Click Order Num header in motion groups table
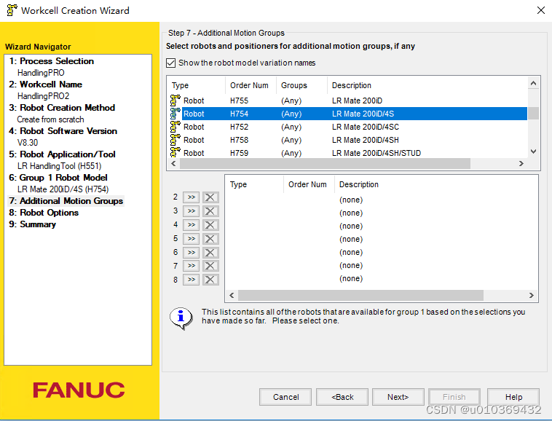This screenshot has width=552, height=421. [307, 184]
